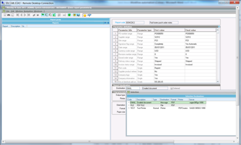Select the FILE row bullet in Selection
241x145 pixels.
(129, 105)
